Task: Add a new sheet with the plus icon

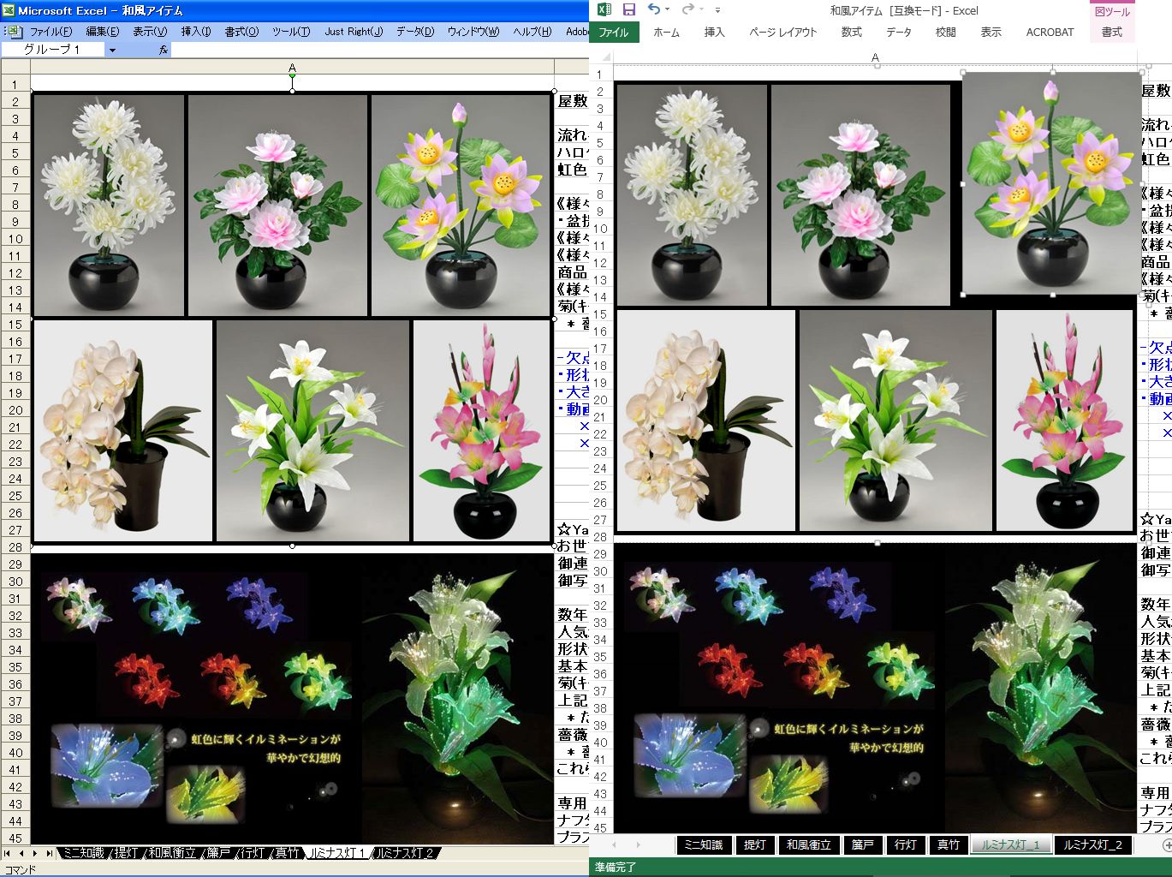Action: [1166, 844]
